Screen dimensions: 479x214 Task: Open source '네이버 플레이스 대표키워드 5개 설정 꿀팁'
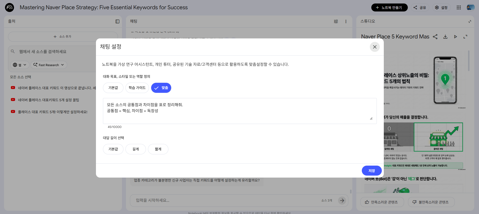pos(48,100)
